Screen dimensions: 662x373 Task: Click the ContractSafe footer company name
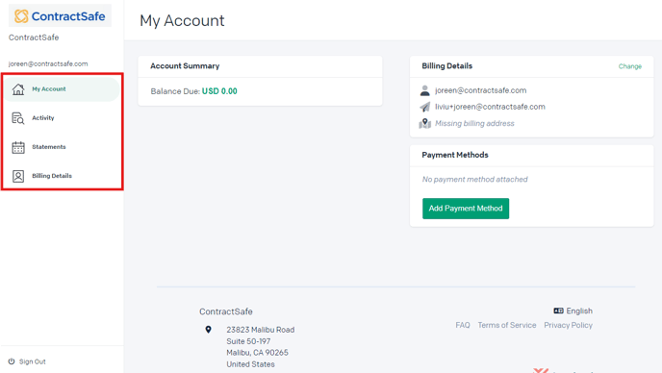click(226, 311)
